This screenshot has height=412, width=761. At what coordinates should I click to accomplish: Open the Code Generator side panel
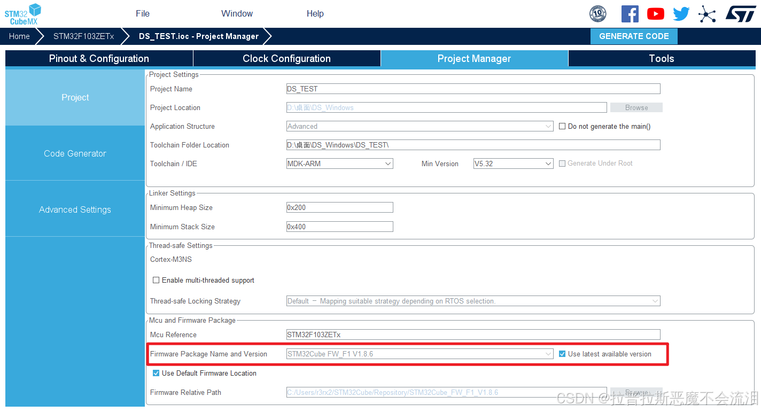(75, 153)
